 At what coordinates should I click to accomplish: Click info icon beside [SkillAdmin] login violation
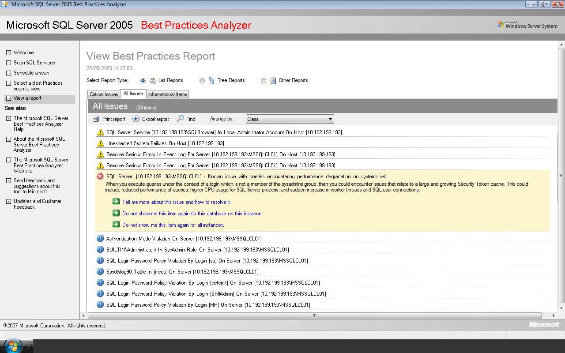(100, 293)
